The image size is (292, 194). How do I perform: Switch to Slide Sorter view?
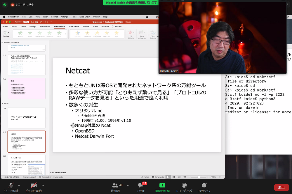[x=174, y=177]
